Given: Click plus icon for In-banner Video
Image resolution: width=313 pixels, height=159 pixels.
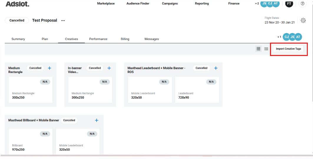Looking at the screenshot, I should [x=109, y=68].
